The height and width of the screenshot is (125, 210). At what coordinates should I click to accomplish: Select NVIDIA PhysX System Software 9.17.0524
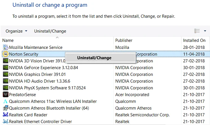[47, 88]
